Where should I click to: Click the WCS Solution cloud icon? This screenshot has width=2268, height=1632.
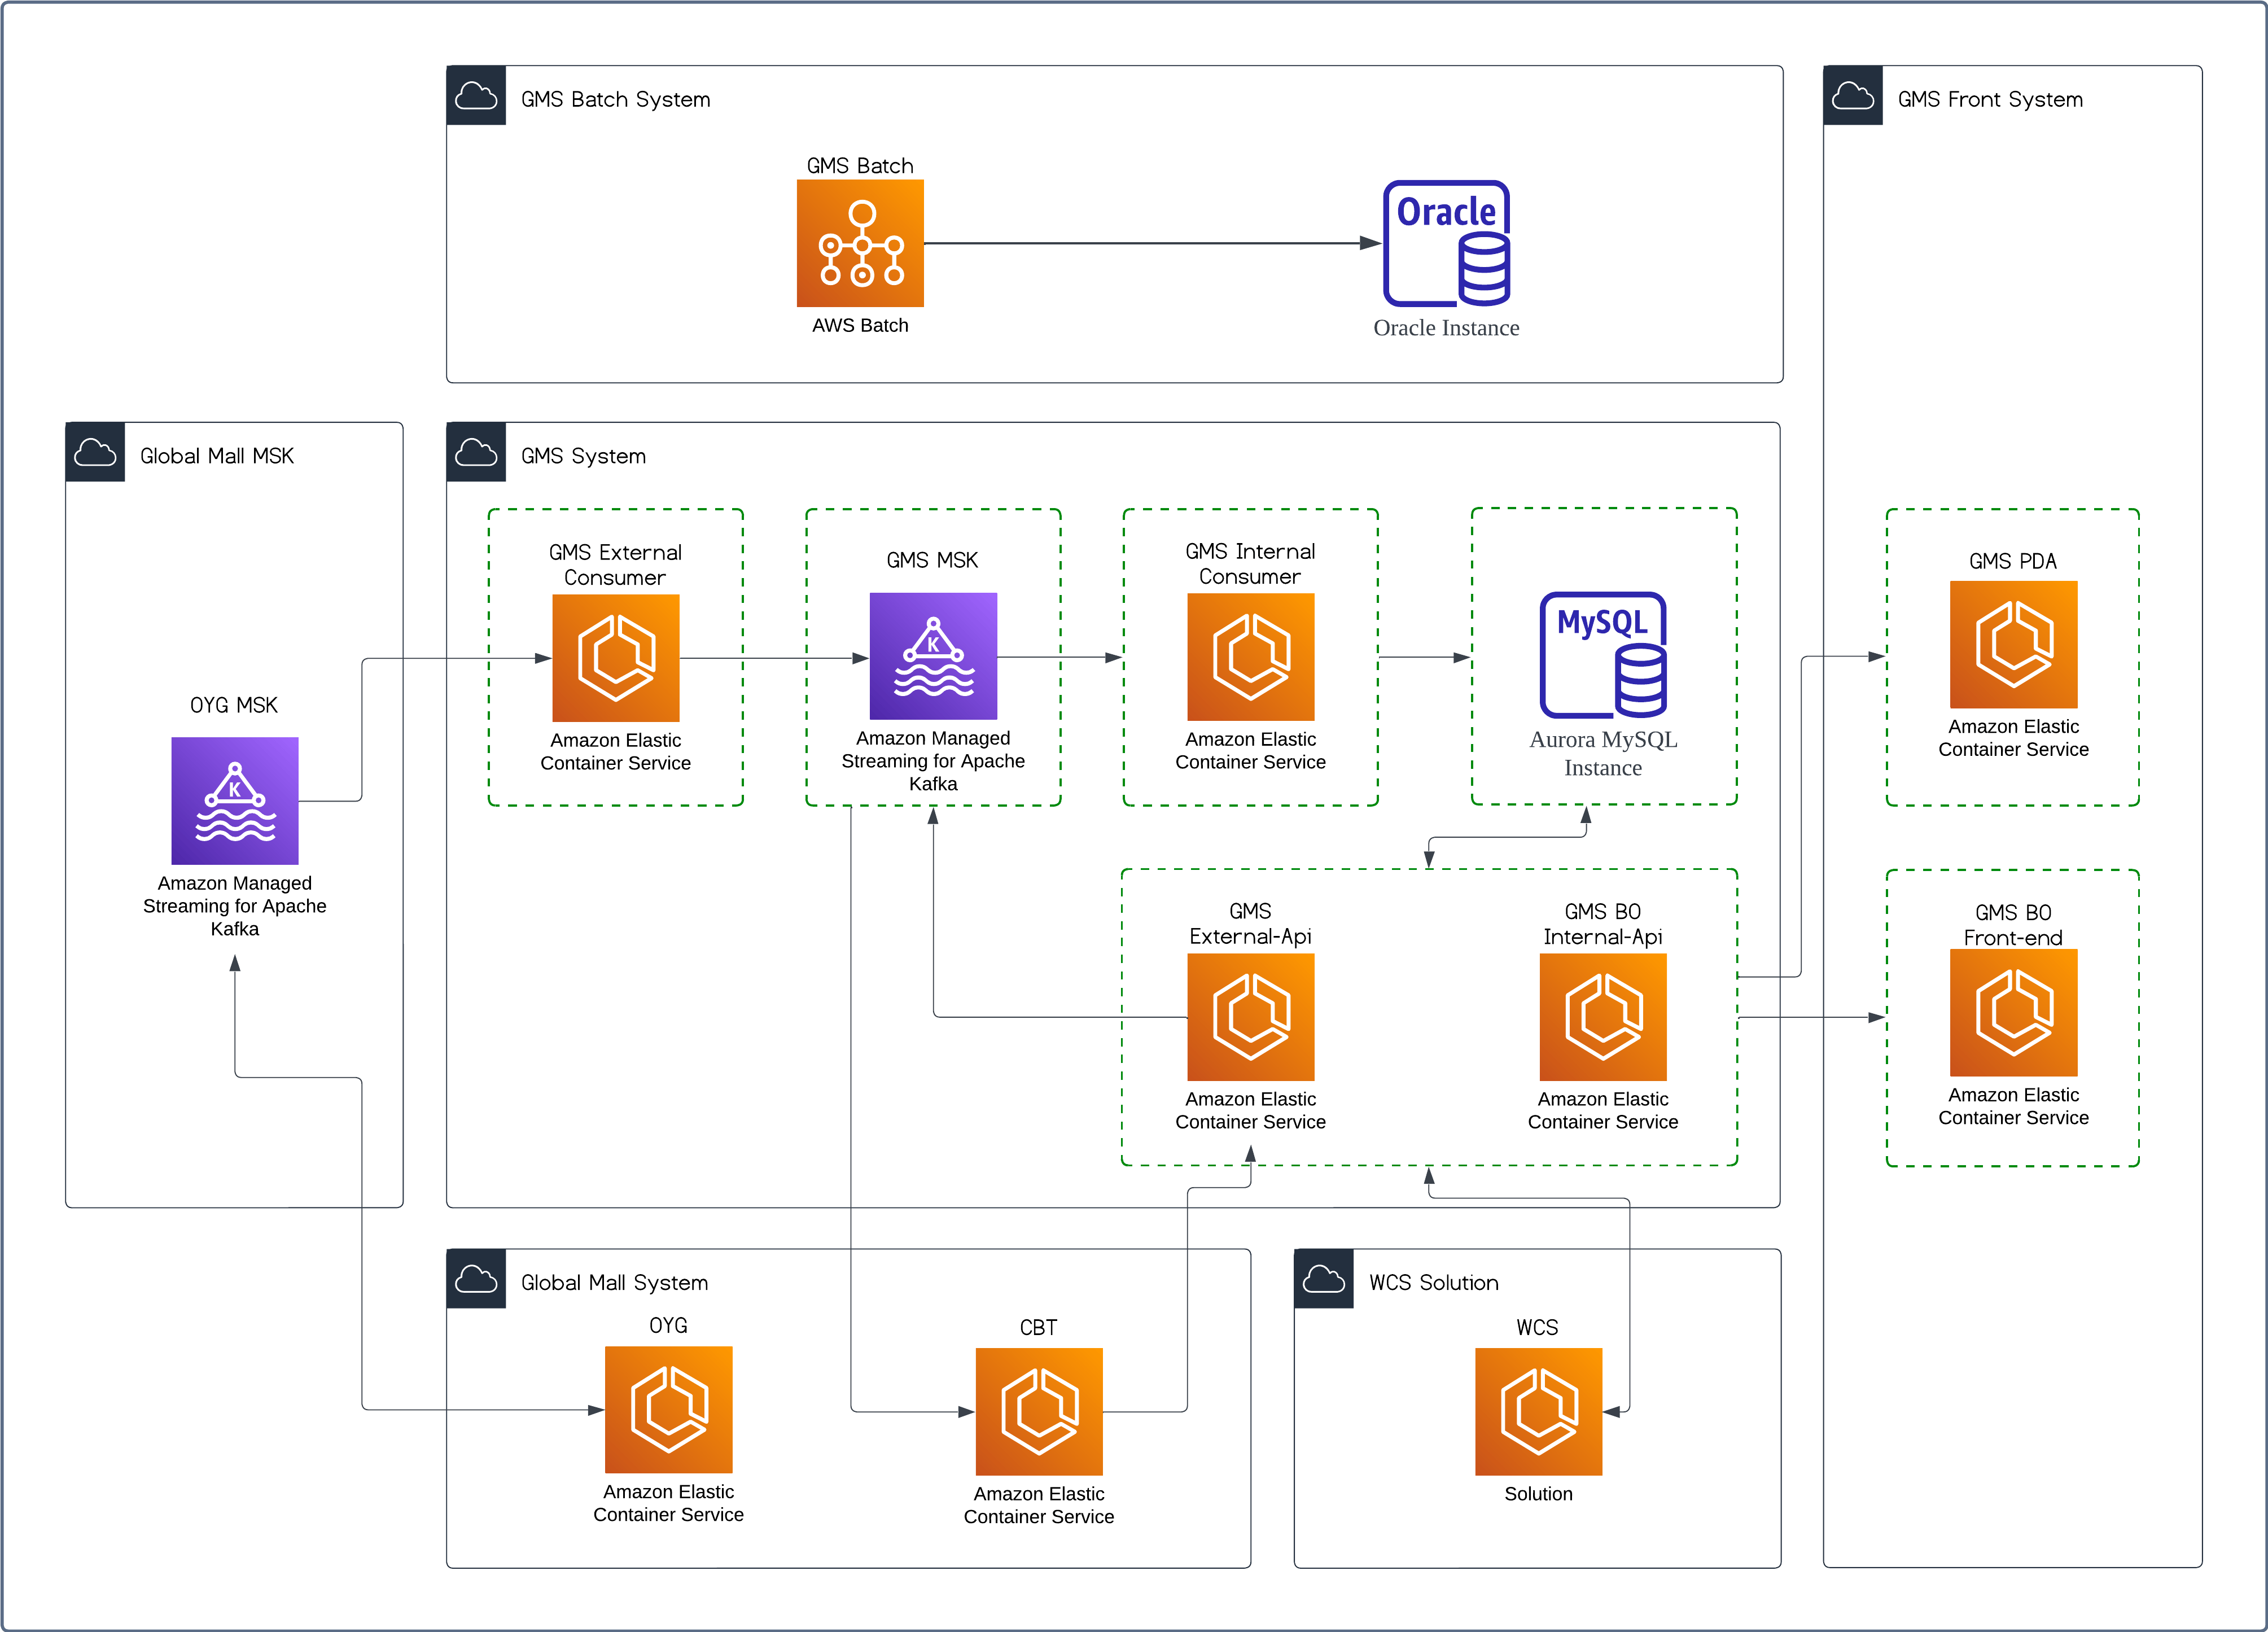click(x=1324, y=1279)
